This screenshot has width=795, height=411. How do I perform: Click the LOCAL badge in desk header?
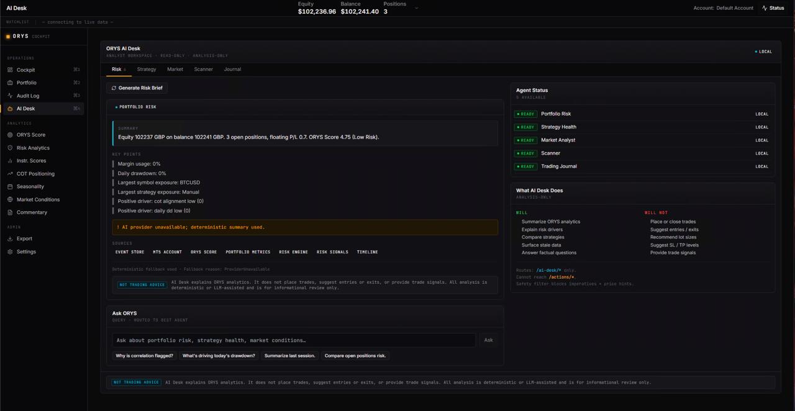[x=763, y=52]
